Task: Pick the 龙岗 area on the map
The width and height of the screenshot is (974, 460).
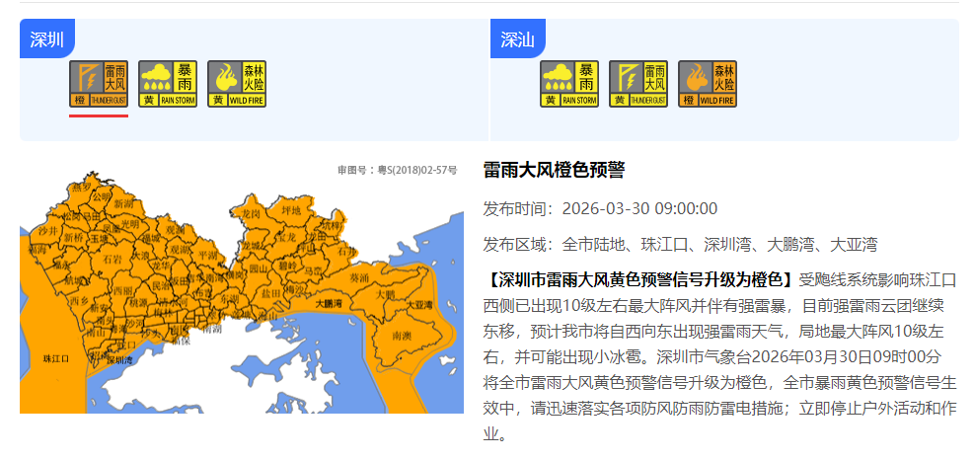Action: [x=251, y=213]
